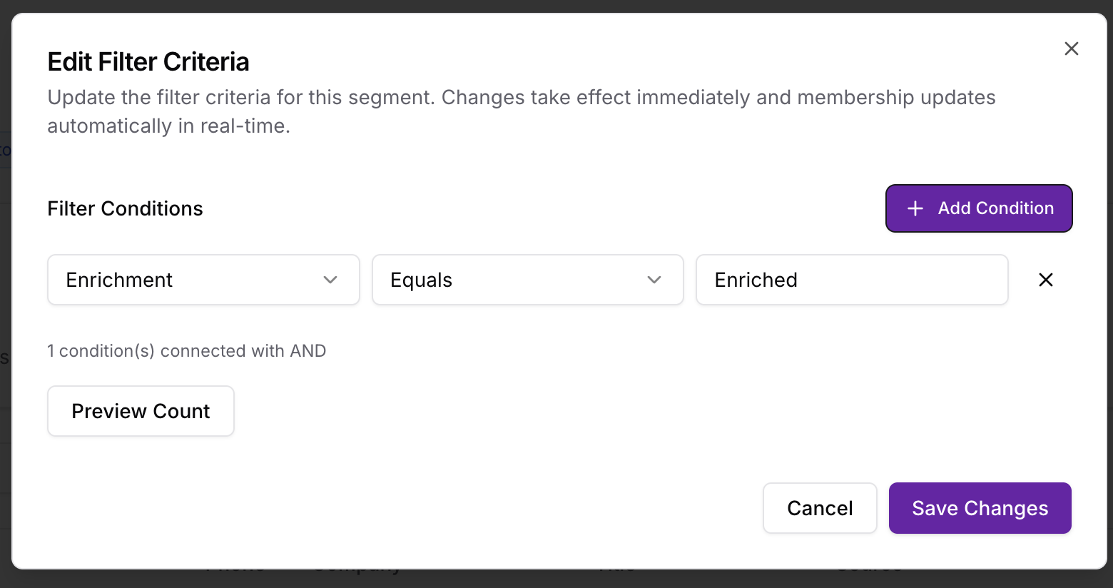Cancel editing the filter criteria
1113x588 pixels.
[819, 508]
